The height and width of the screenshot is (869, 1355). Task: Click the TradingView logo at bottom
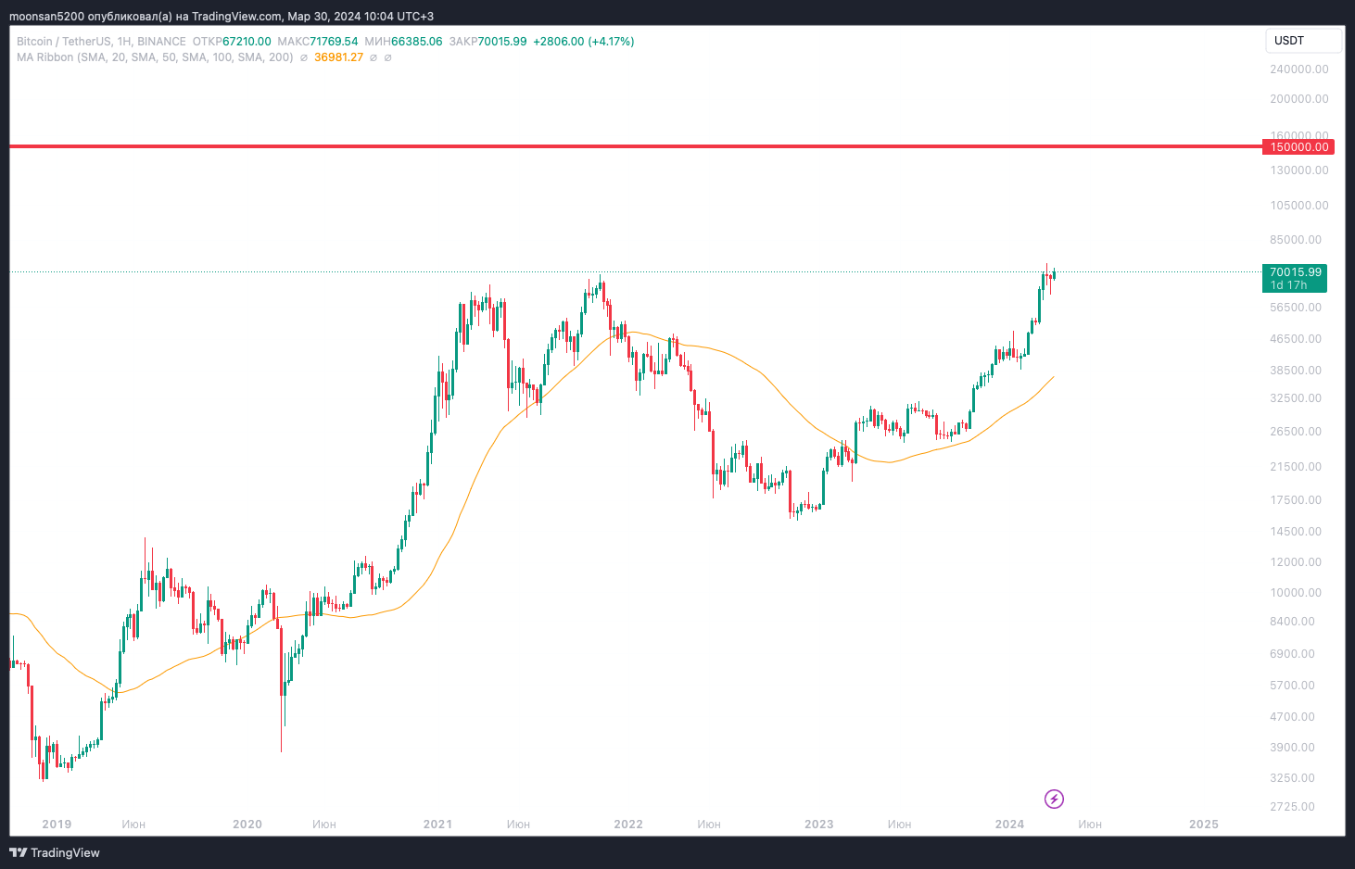[55, 852]
